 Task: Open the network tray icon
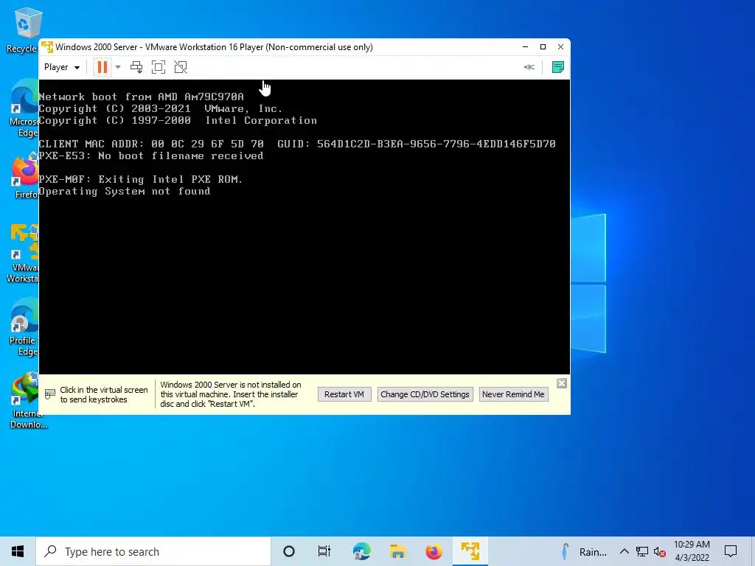click(x=642, y=551)
